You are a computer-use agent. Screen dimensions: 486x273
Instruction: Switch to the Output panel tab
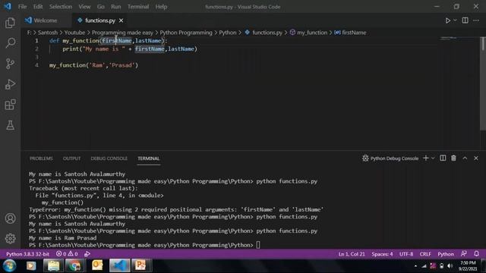tap(71, 158)
